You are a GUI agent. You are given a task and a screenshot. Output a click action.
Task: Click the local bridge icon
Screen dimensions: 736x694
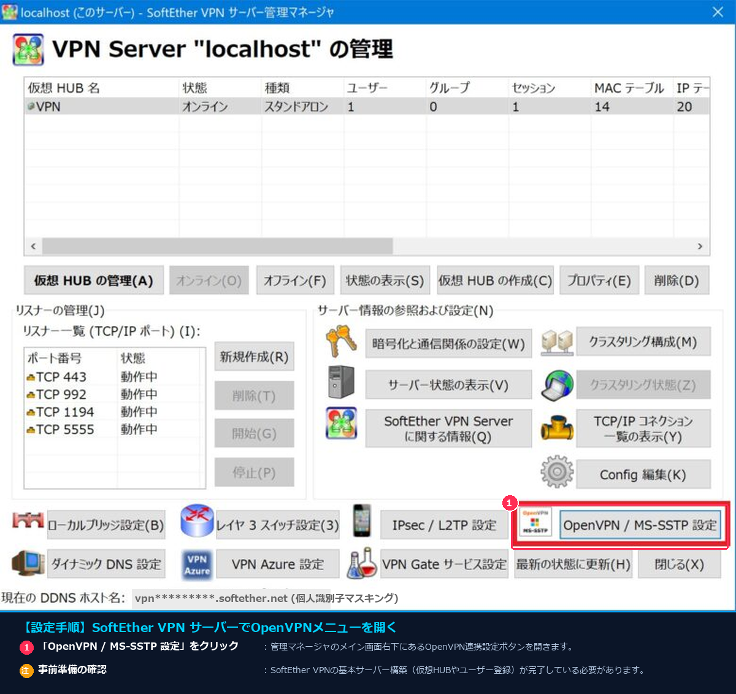(x=28, y=521)
